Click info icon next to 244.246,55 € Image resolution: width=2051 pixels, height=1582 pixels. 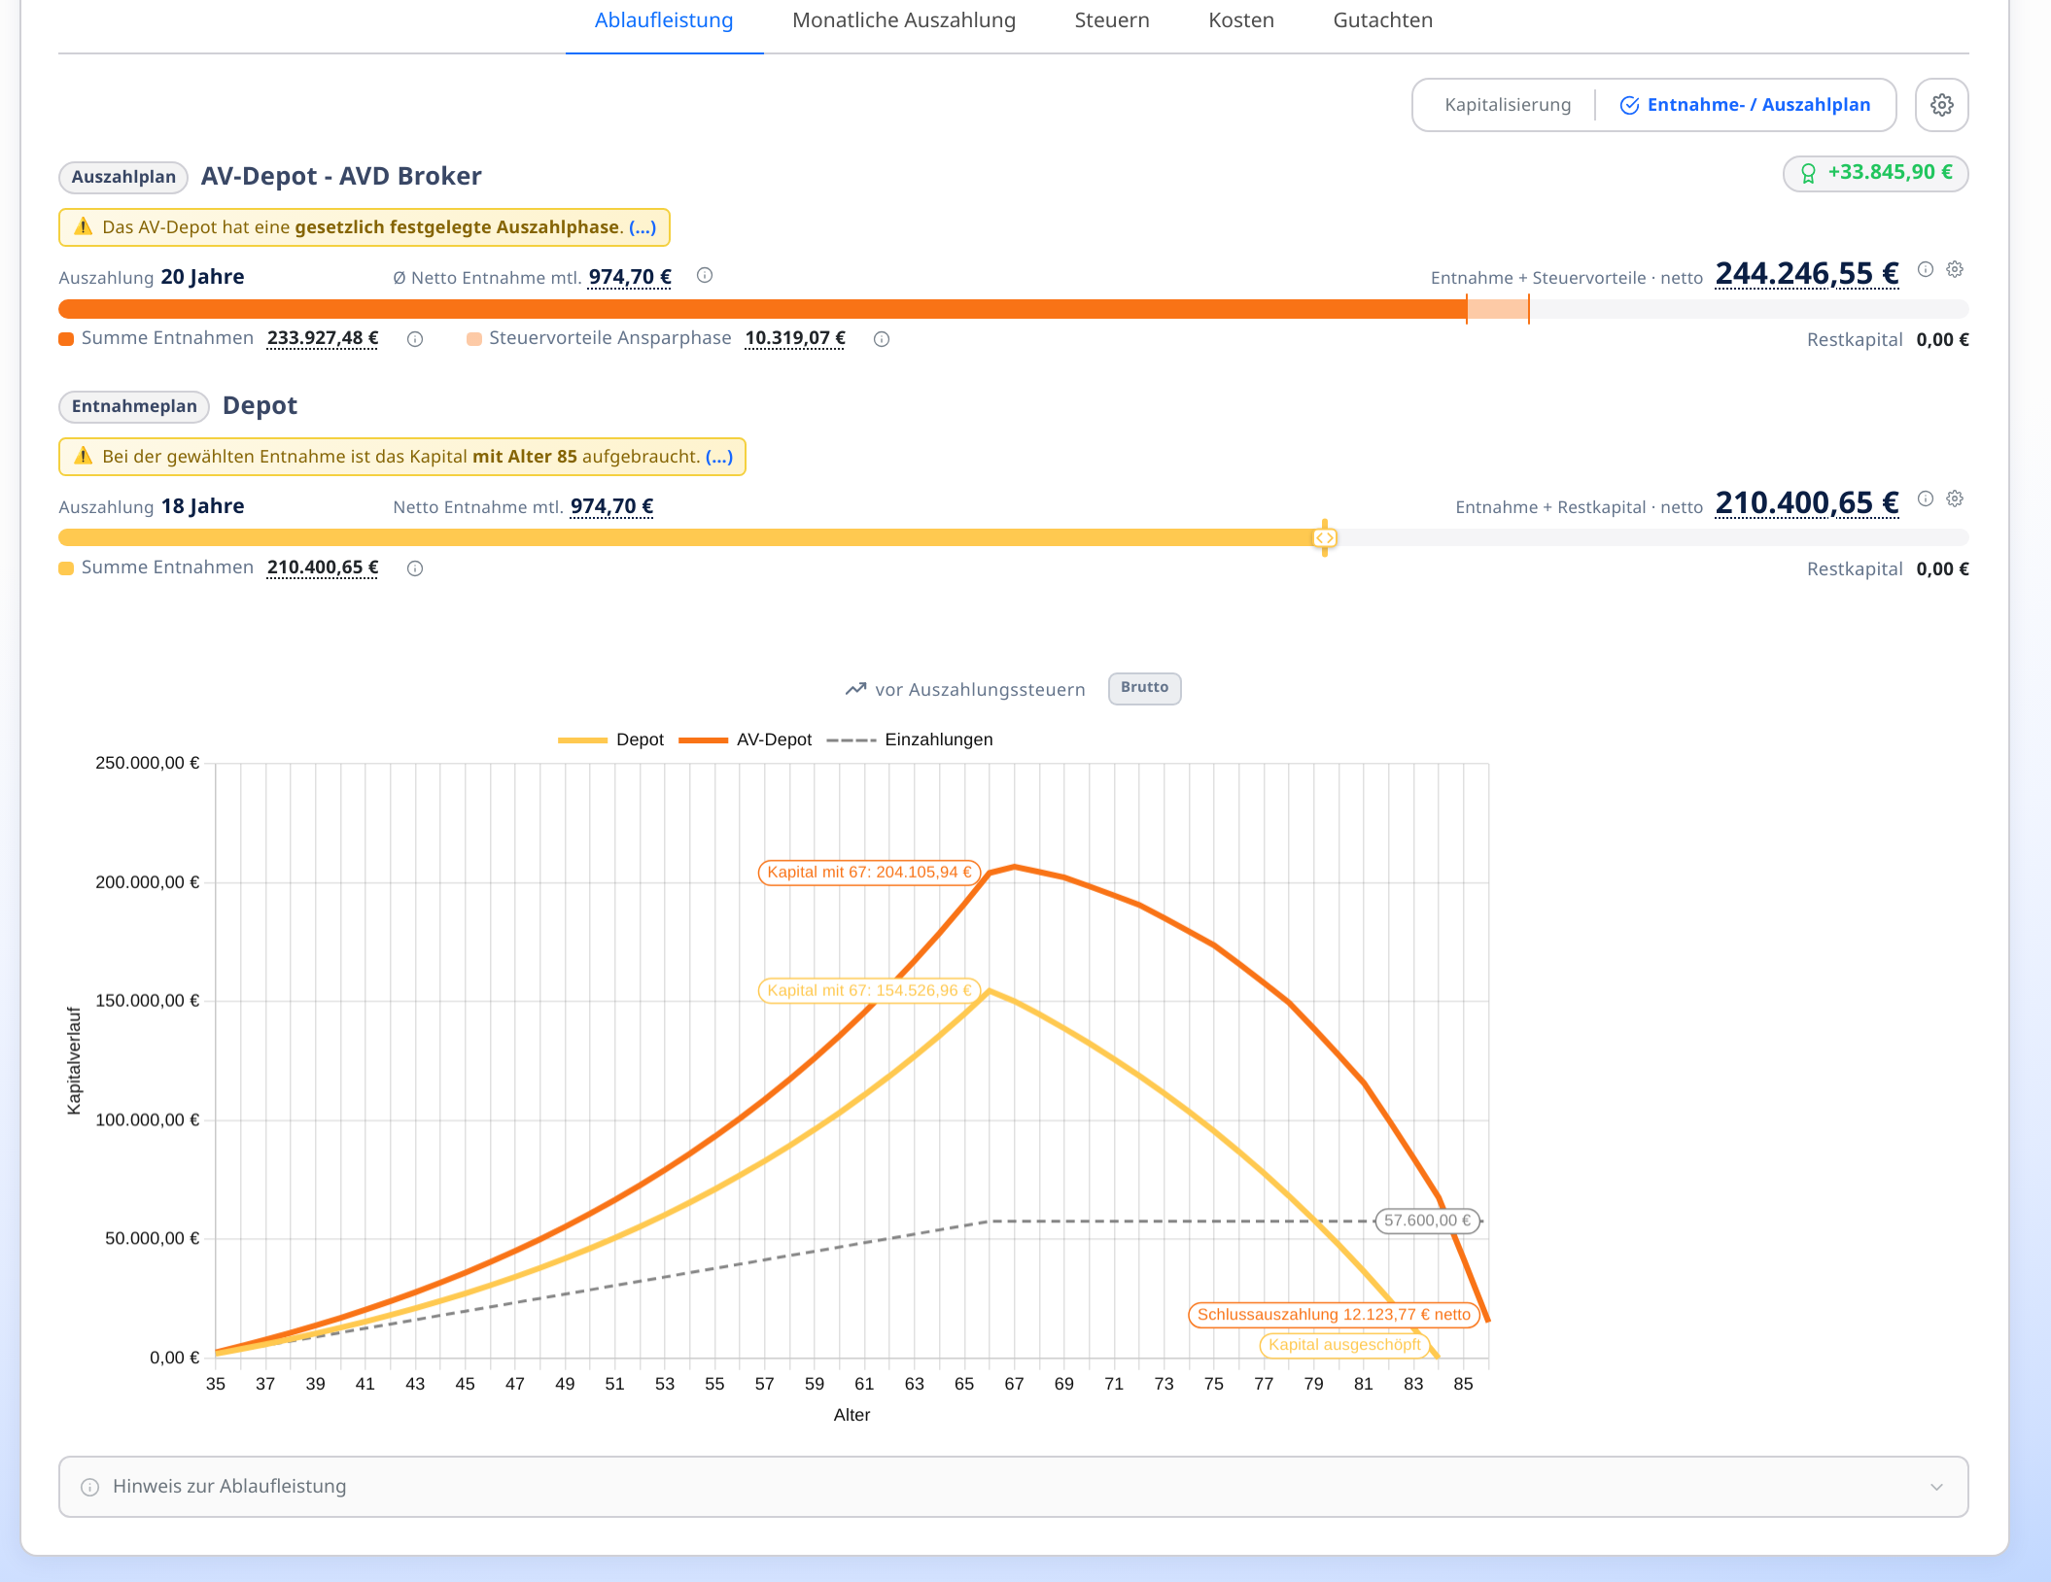point(1925,270)
